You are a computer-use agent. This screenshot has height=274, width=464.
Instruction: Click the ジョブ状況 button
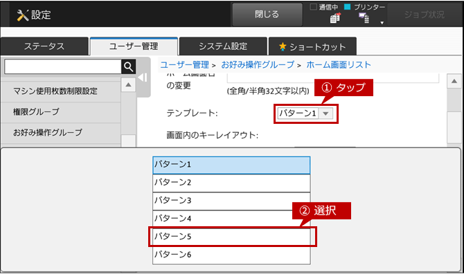tap(424, 15)
